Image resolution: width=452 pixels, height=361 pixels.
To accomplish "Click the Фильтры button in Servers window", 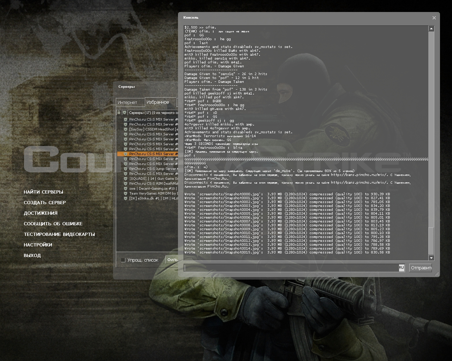I will pos(172,260).
